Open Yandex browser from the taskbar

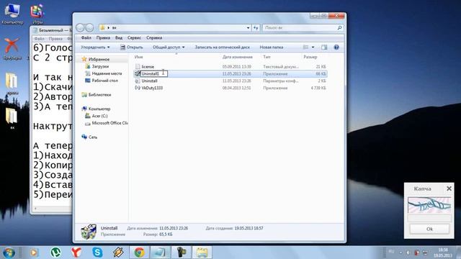[x=76, y=253]
